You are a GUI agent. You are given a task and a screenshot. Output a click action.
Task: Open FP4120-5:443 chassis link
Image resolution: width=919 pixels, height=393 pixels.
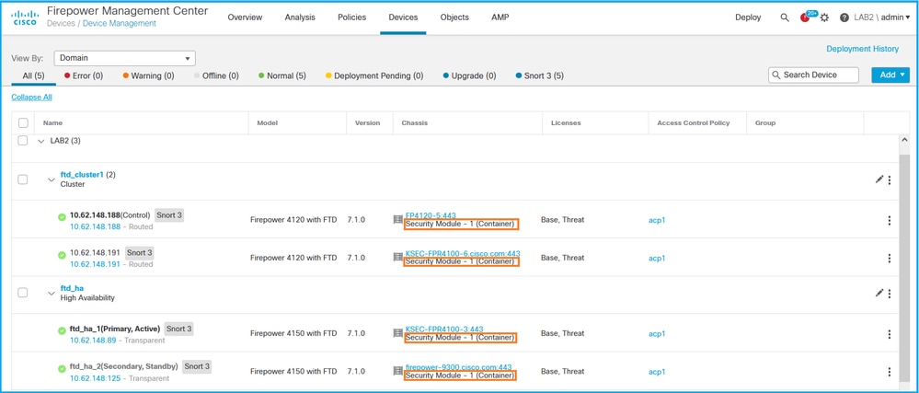431,215
